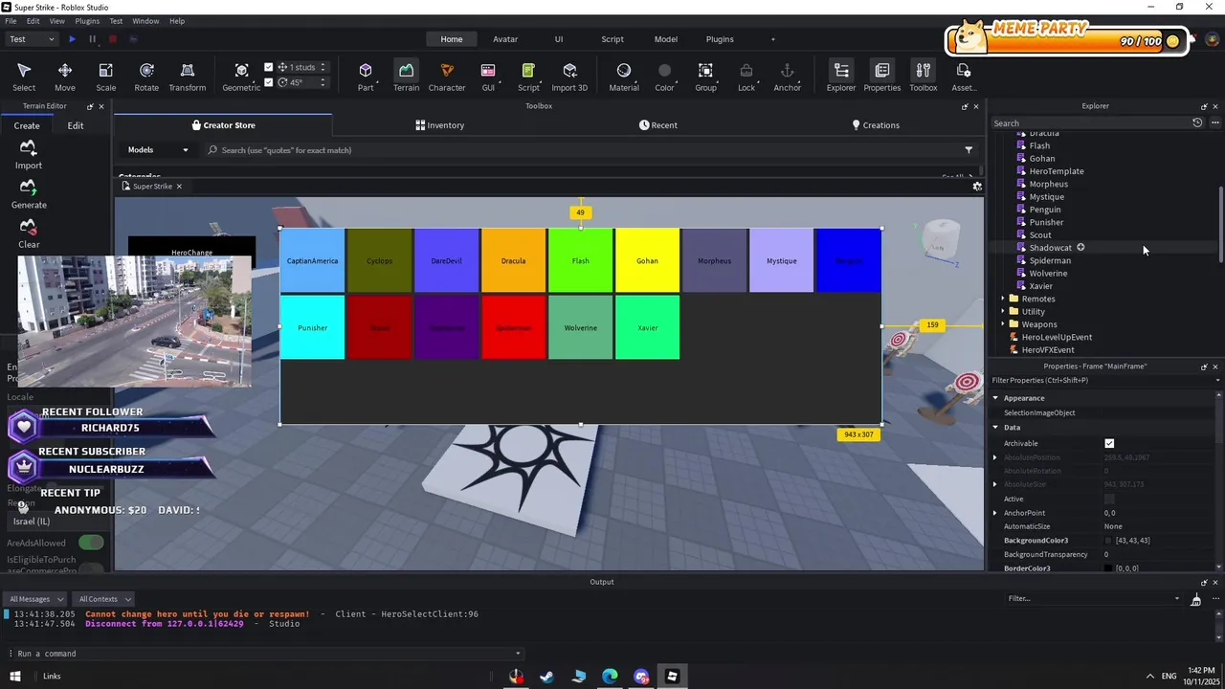Image resolution: width=1225 pixels, height=689 pixels.
Task: Select the Move tool
Action: pyautogui.click(x=65, y=77)
